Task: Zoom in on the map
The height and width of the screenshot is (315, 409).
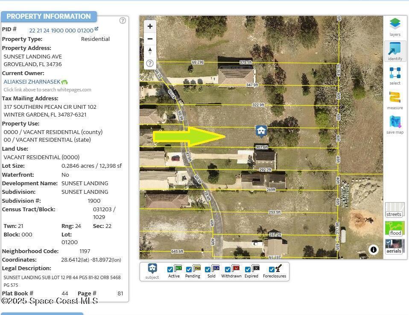Action: (150, 26)
